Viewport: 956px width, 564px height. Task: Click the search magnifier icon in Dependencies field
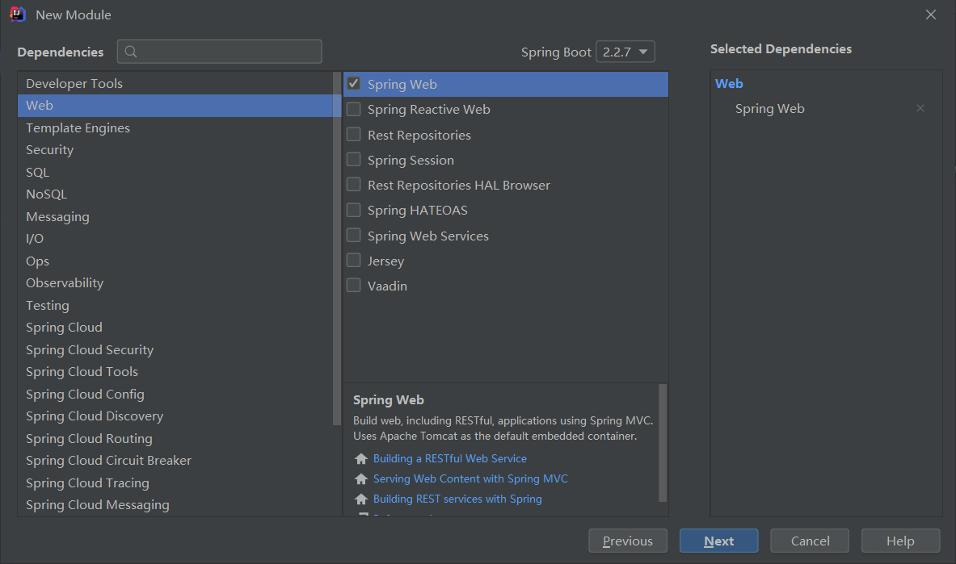tap(130, 52)
